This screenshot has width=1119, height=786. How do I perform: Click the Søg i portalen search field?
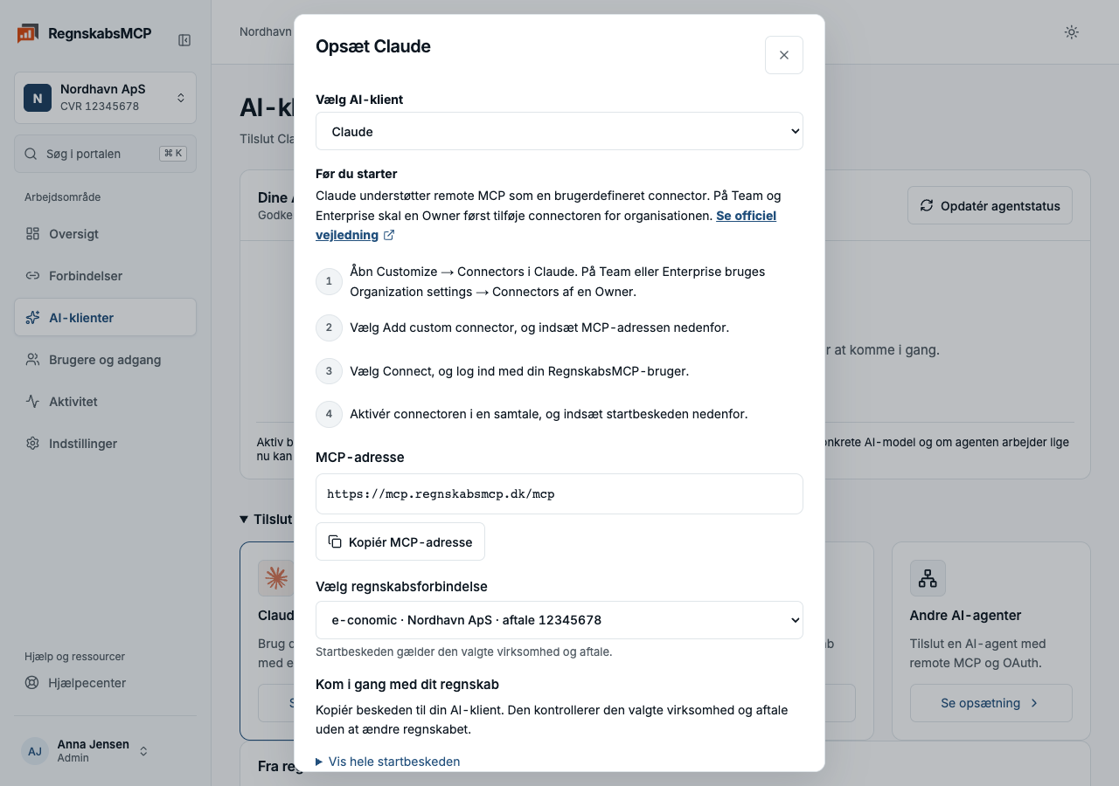(x=105, y=154)
